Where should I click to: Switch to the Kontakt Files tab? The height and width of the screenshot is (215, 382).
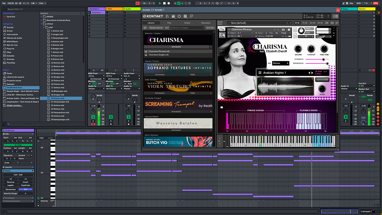pyautogui.click(x=169, y=23)
